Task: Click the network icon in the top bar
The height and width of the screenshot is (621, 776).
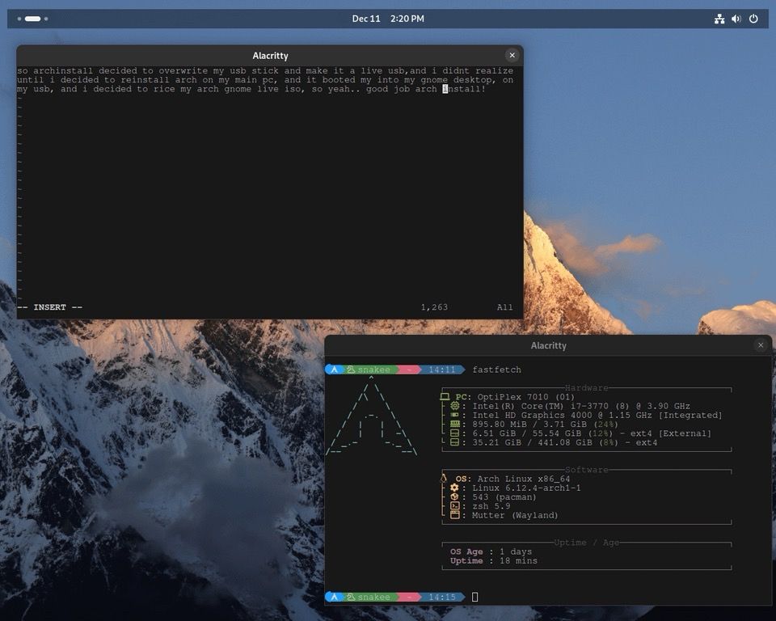Action: (719, 18)
